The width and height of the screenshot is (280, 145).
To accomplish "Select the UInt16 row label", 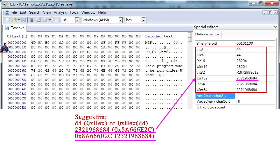I will click(x=202, y=67).
